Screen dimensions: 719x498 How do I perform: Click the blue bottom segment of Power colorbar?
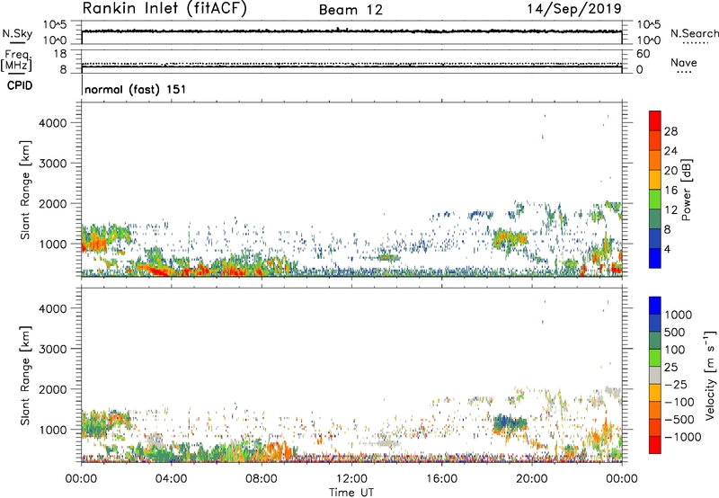(655, 258)
